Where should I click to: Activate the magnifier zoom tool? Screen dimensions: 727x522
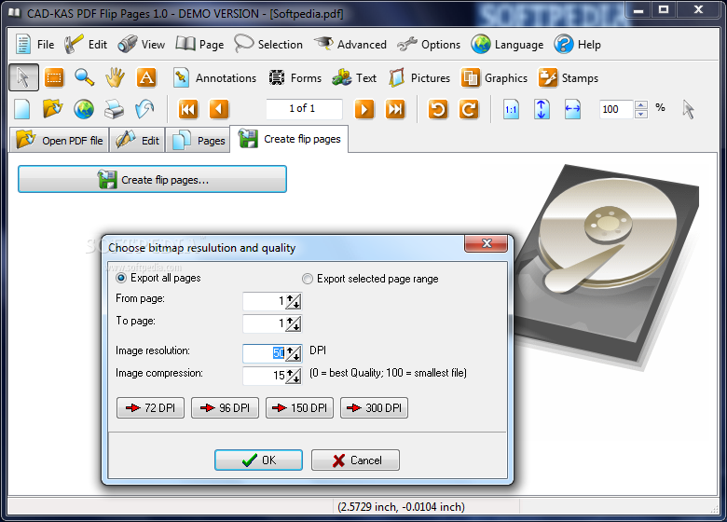(85, 77)
